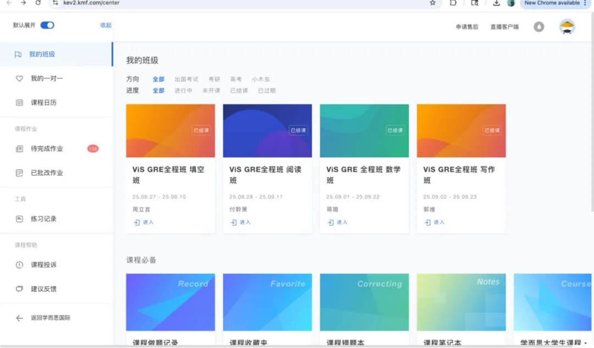
Task: Open the 直播客户端 link
Action: point(504,27)
